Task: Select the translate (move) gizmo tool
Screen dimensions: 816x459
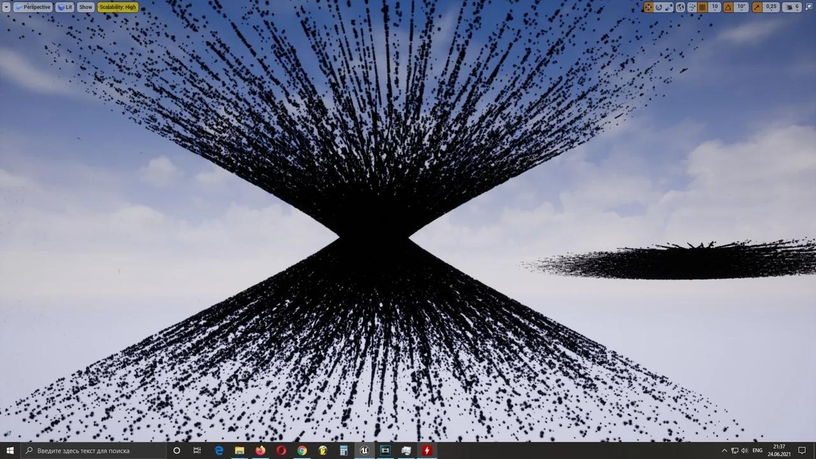Action: pos(648,7)
